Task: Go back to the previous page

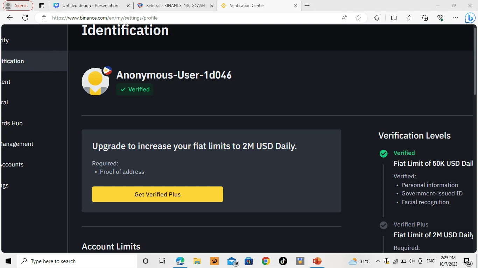Action: pos(9,18)
